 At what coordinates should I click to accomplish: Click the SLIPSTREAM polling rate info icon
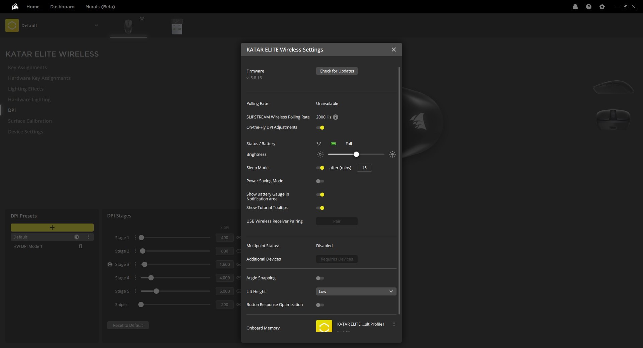(x=336, y=117)
